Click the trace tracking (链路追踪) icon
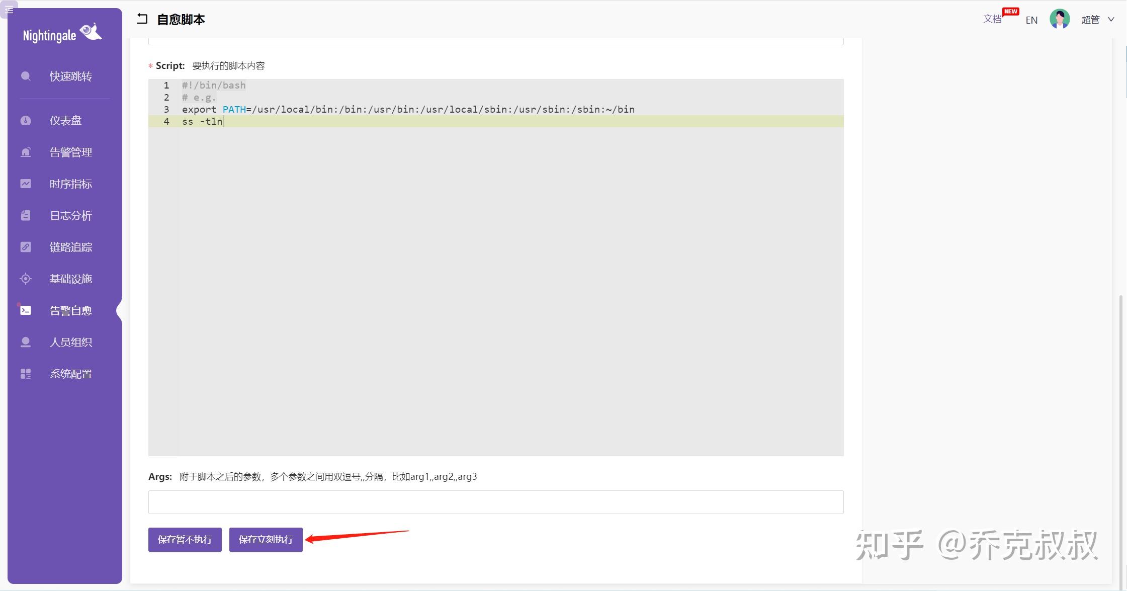 (x=26, y=247)
